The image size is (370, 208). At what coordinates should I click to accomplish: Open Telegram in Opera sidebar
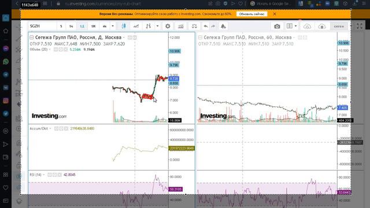click(x=6, y=75)
